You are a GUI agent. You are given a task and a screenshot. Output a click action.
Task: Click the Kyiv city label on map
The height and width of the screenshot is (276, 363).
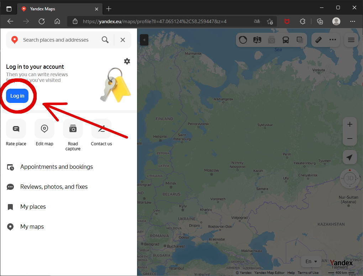183,206
